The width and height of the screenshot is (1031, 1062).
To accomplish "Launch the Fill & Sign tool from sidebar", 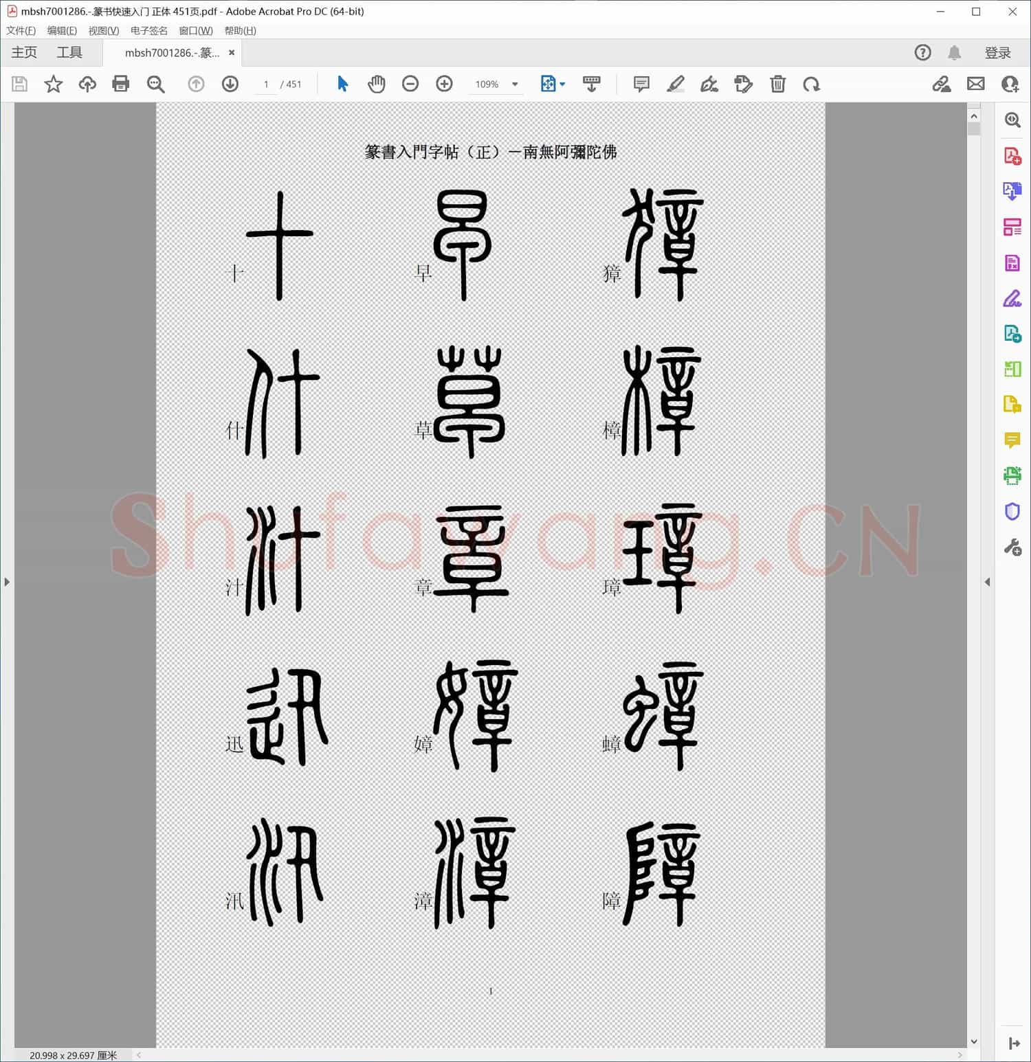I will point(1012,298).
